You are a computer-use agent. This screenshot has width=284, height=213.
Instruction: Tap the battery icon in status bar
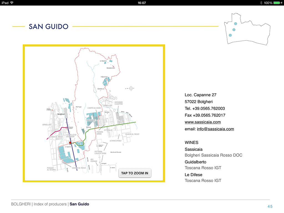[277, 3]
